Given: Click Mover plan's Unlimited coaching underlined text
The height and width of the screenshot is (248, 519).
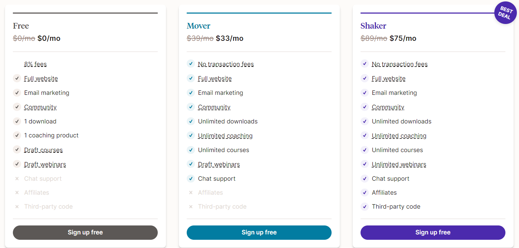Looking at the screenshot, I should coord(225,136).
